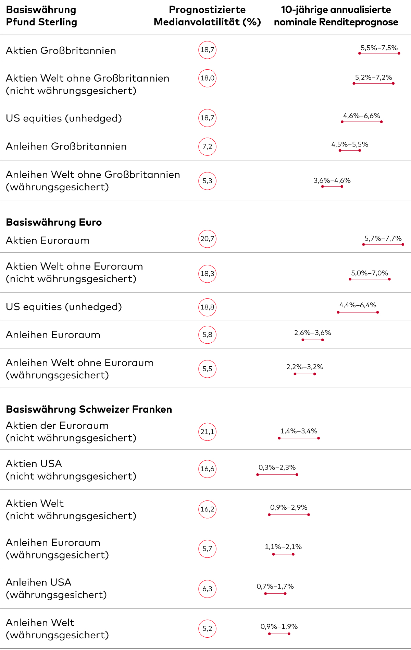Select the 5,8 circle for Anleihen Euroraum
The height and width of the screenshot is (650, 411).
[x=207, y=335]
